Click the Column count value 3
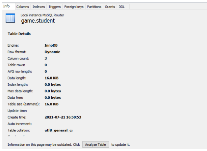Screen dimensions: 207x151 (46, 58)
